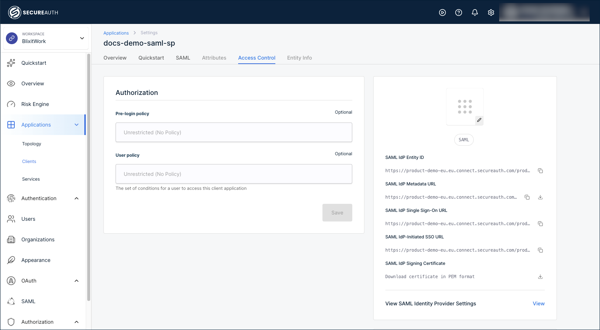Edit the application logo with pencil icon
The height and width of the screenshot is (330, 600).
479,120
